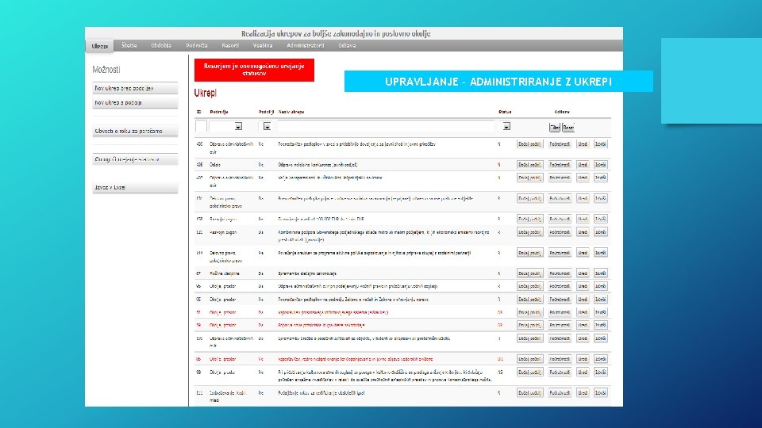Screen dimensions: 762x428
Task: Click 'Dodaj podcilj' in 'Spremembe stečajne zakonodaje' row
Action: [x=529, y=273]
